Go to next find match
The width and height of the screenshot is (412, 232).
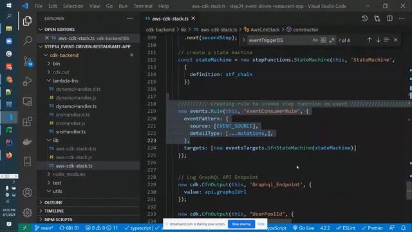(x=379, y=40)
